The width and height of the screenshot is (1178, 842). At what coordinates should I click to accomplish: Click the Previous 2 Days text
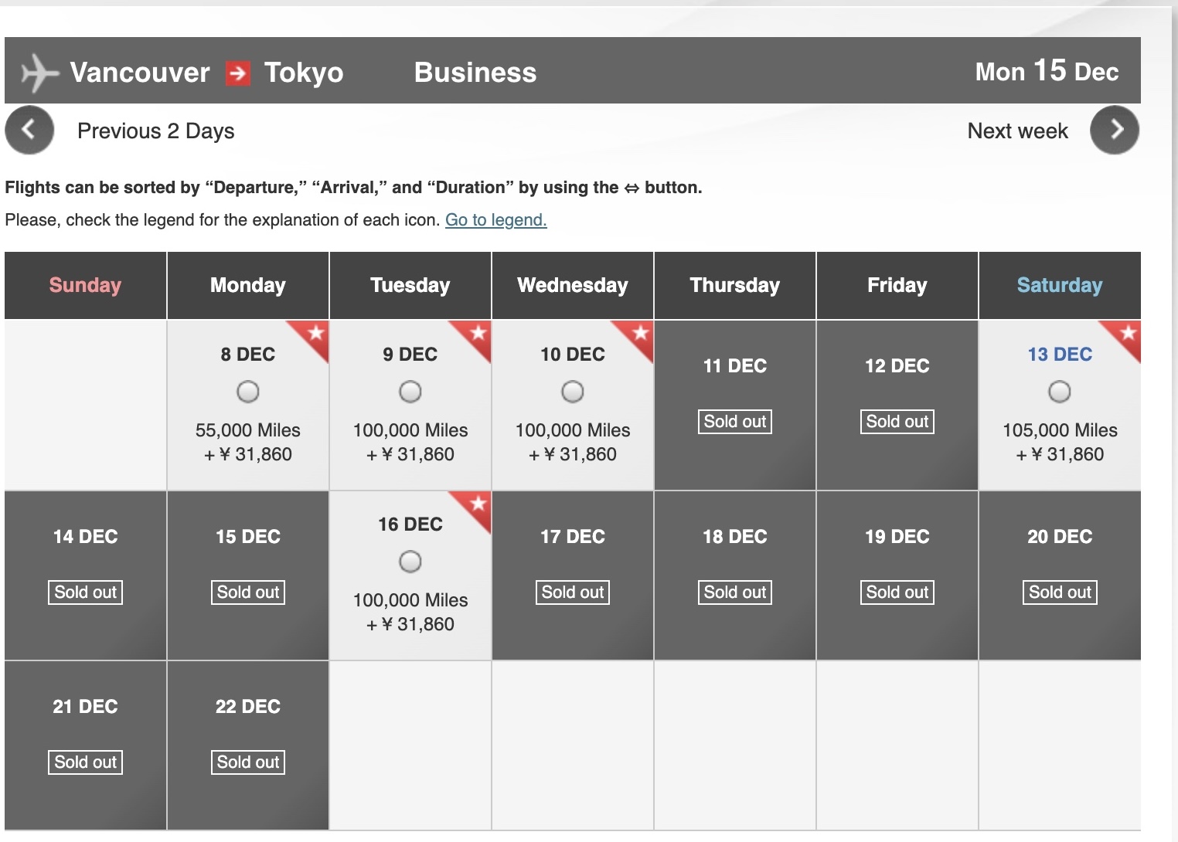point(155,131)
